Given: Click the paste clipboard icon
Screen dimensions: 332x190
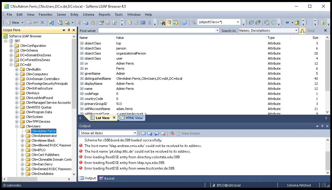Looking at the screenshot, I should (92, 23).
